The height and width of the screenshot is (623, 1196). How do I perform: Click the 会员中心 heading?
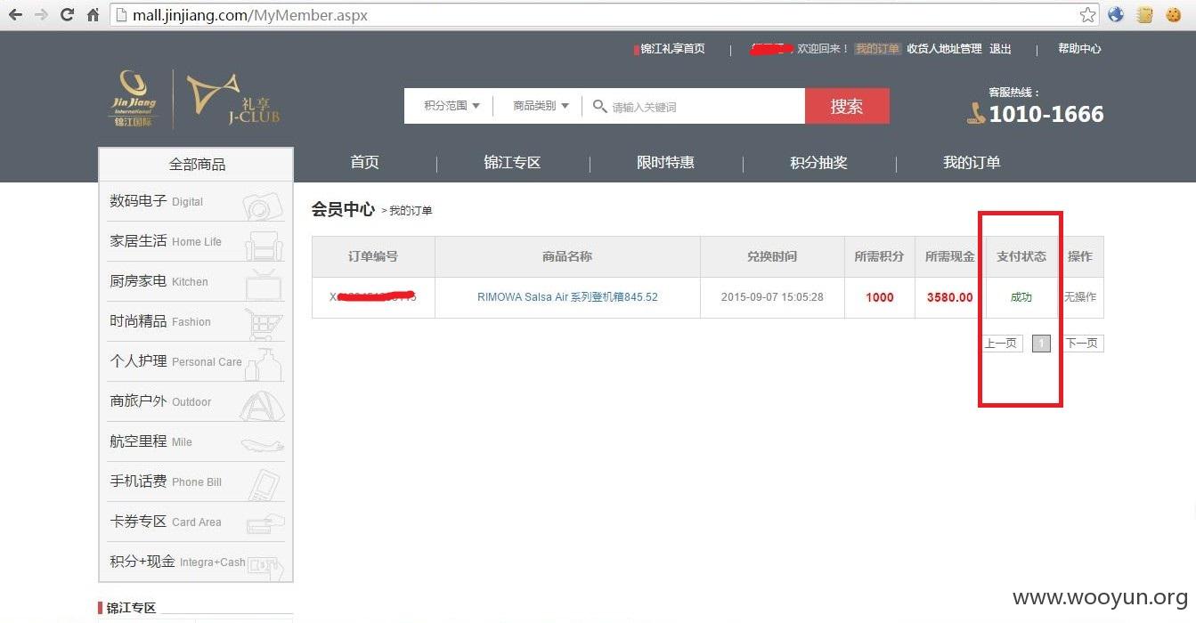(x=343, y=209)
